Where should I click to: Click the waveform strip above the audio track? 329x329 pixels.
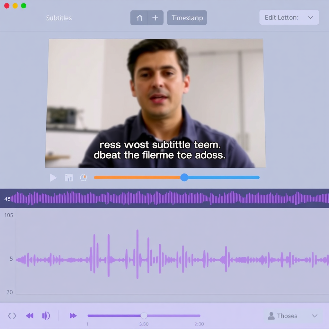164,199
